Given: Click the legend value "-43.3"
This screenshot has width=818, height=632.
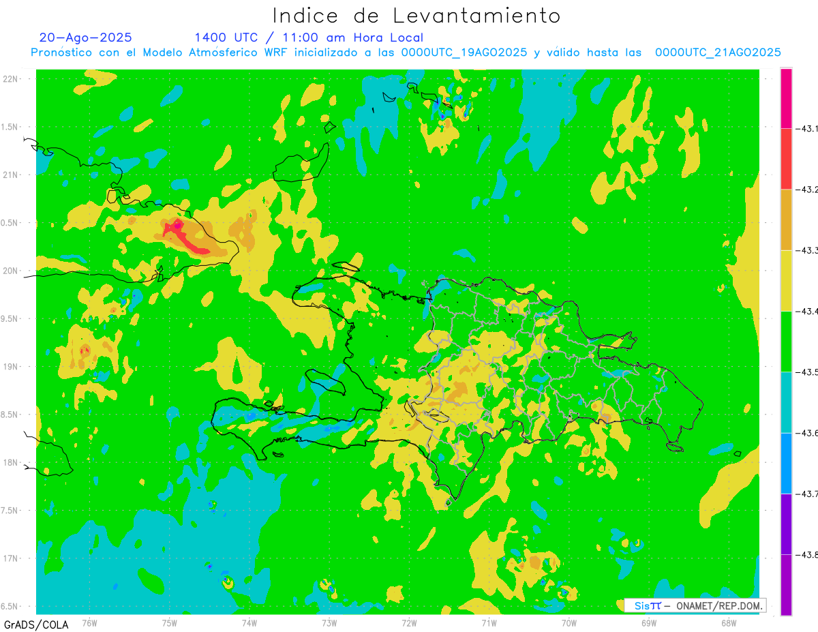Looking at the screenshot, I should point(807,250).
